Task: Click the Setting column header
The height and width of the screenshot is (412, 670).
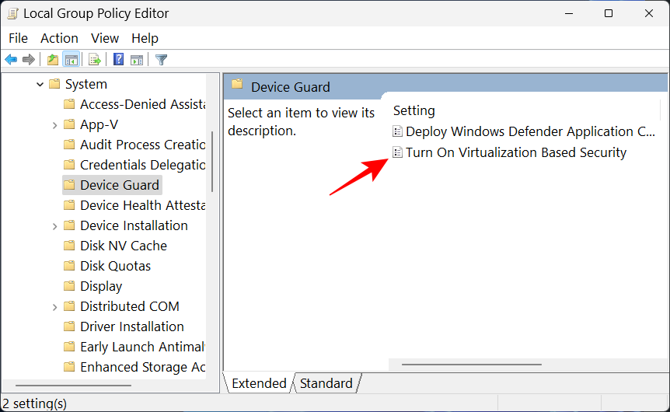Action: click(x=414, y=110)
